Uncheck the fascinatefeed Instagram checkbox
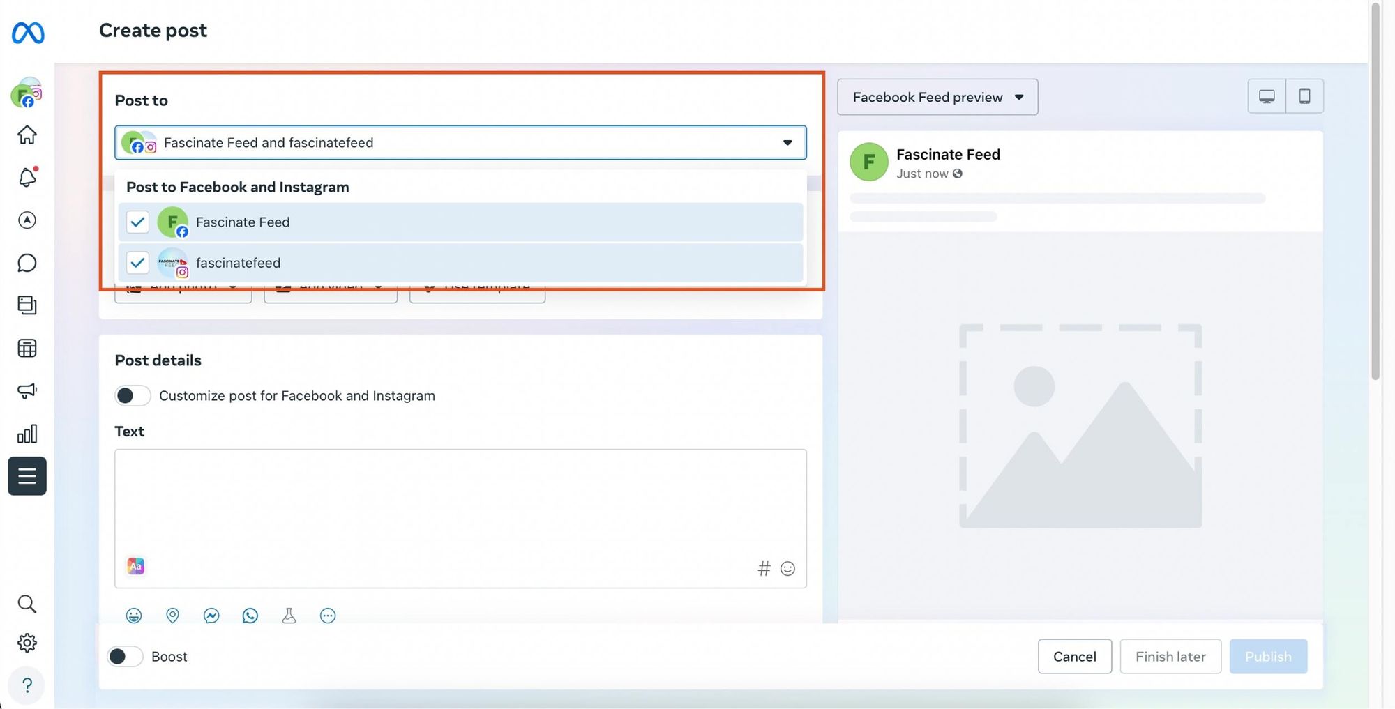This screenshot has height=709, width=1395. point(137,263)
